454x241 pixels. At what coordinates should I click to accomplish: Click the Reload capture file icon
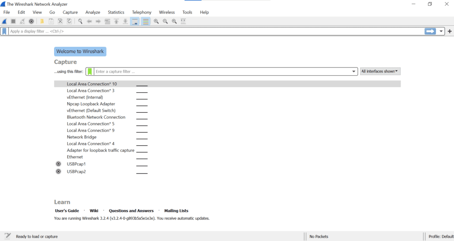tap(69, 21)
